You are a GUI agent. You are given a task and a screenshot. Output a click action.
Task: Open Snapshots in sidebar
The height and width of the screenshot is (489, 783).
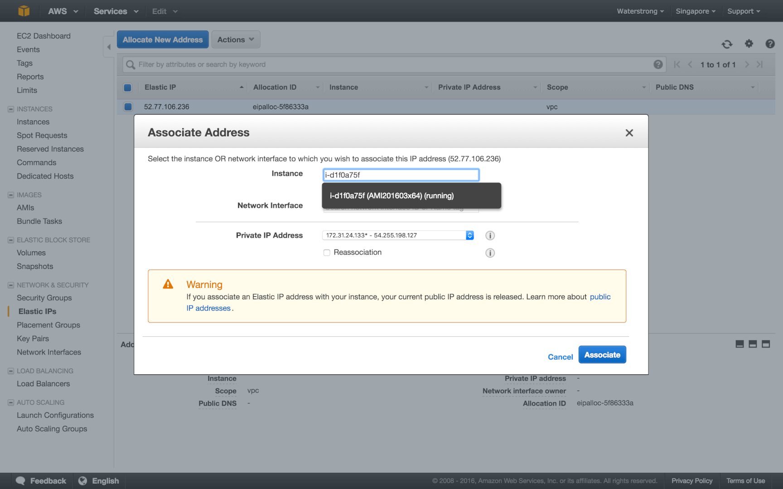tap(35, 266)
